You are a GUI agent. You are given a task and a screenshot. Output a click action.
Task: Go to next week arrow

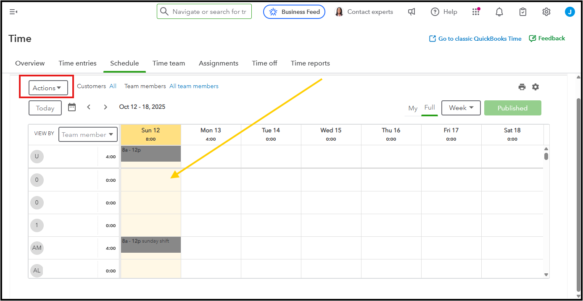point(106,107)
